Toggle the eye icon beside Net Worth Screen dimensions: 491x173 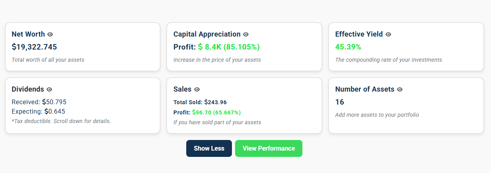pos(50,34)
